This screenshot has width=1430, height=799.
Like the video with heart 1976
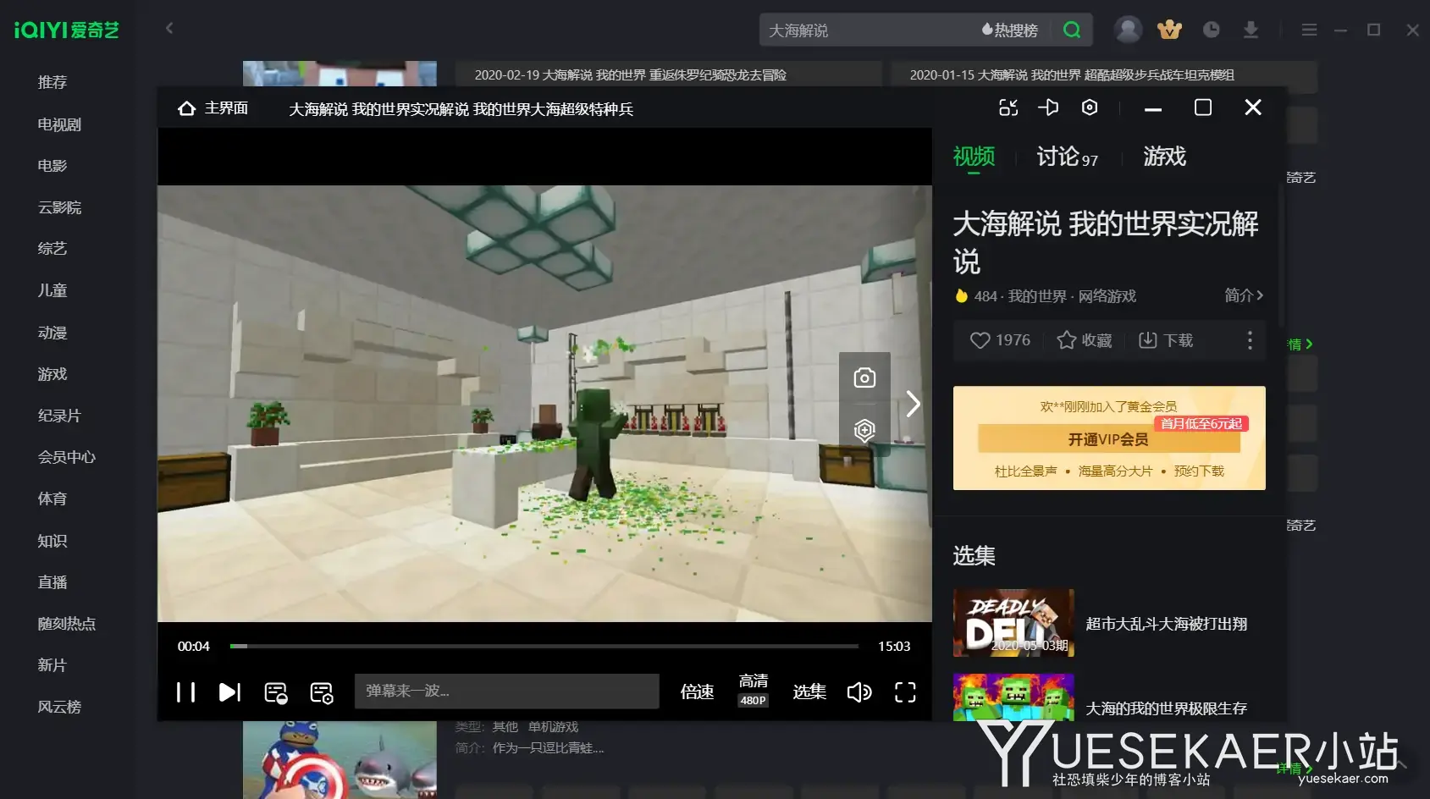point(1000,340)
